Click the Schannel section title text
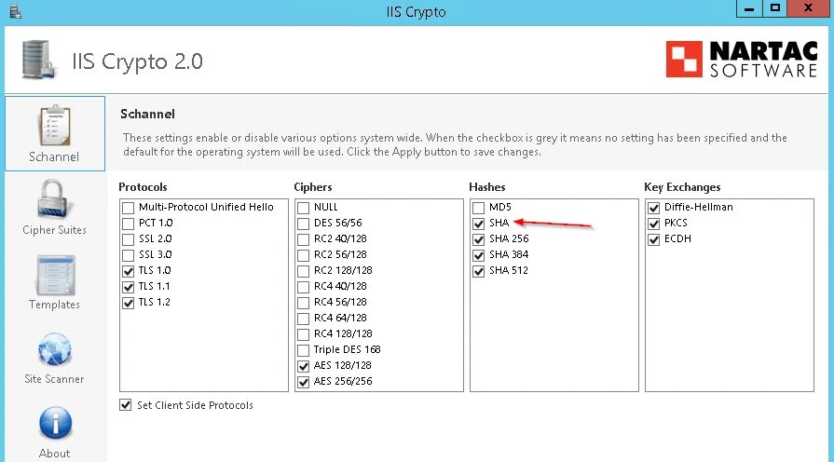 click(x=147, y=114)
